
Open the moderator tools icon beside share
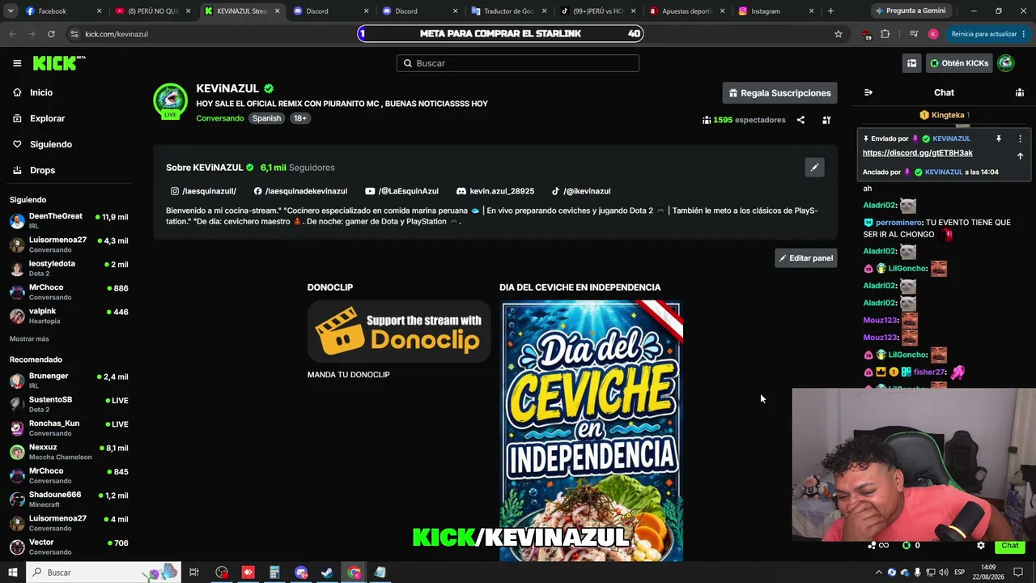pyautogui.click(x=826, y=120)
